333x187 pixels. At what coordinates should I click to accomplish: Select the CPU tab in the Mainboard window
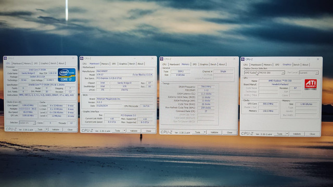tap(84, 64)
